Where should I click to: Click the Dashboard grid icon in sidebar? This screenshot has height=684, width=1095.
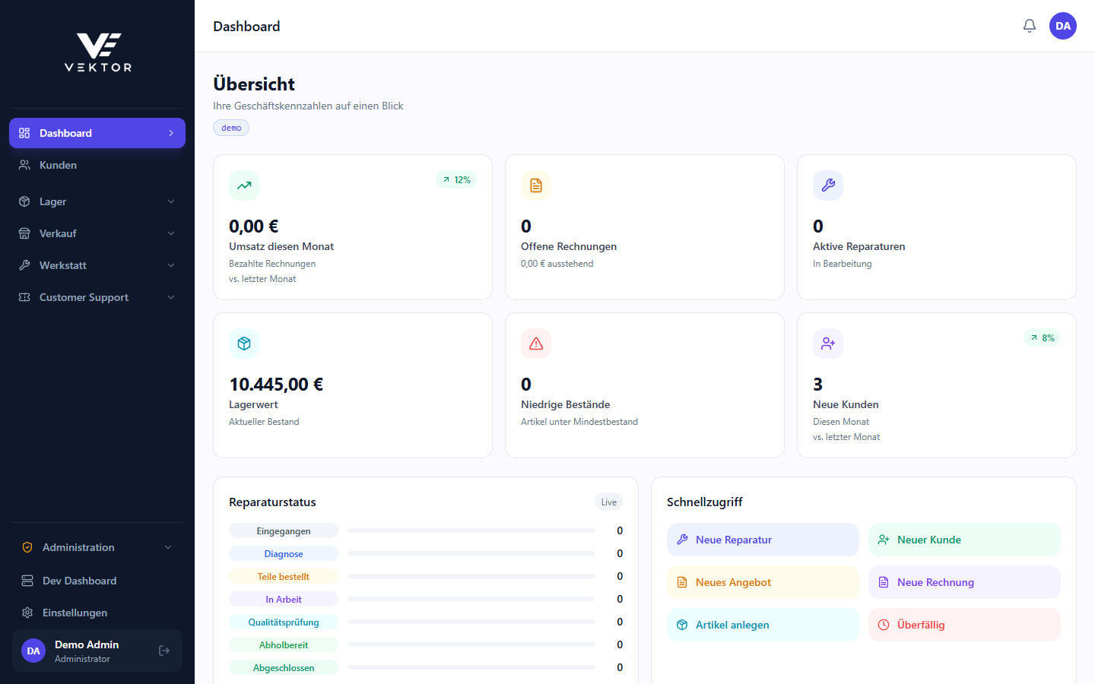[24, 133]
